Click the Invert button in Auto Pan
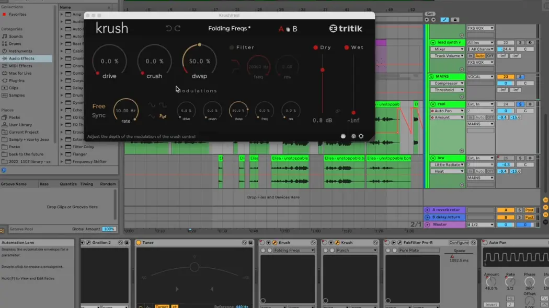Viewport: 549px width, 308px height. pyautogui.click(x=491, y=304)
